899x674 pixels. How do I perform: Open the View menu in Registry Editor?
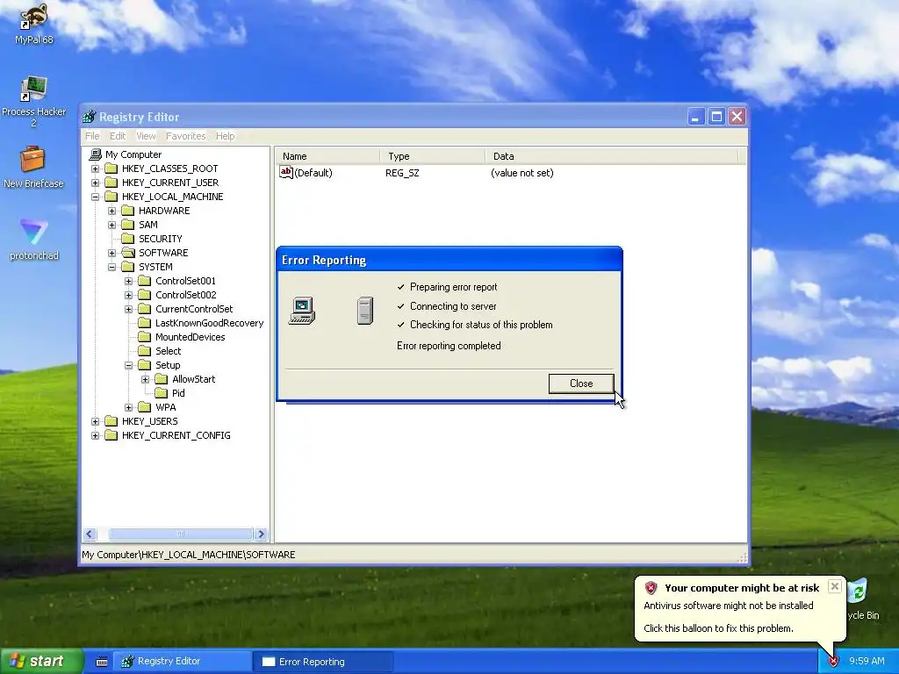pos(146,136)
